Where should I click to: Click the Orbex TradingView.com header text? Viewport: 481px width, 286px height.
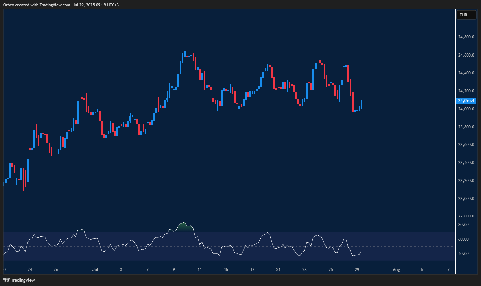click(x=61, y=5)
